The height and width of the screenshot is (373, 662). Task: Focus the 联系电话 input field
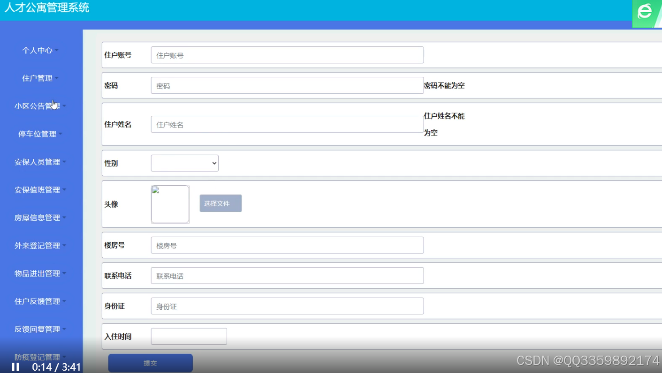(287, 276)
